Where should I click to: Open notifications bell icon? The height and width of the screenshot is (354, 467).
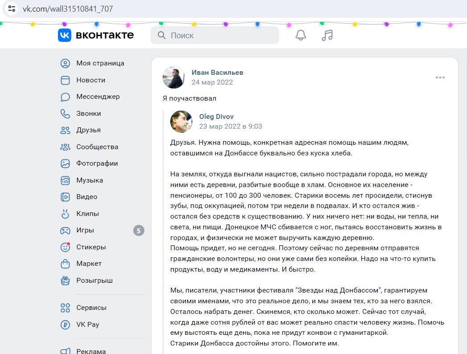tap(300, 35)
